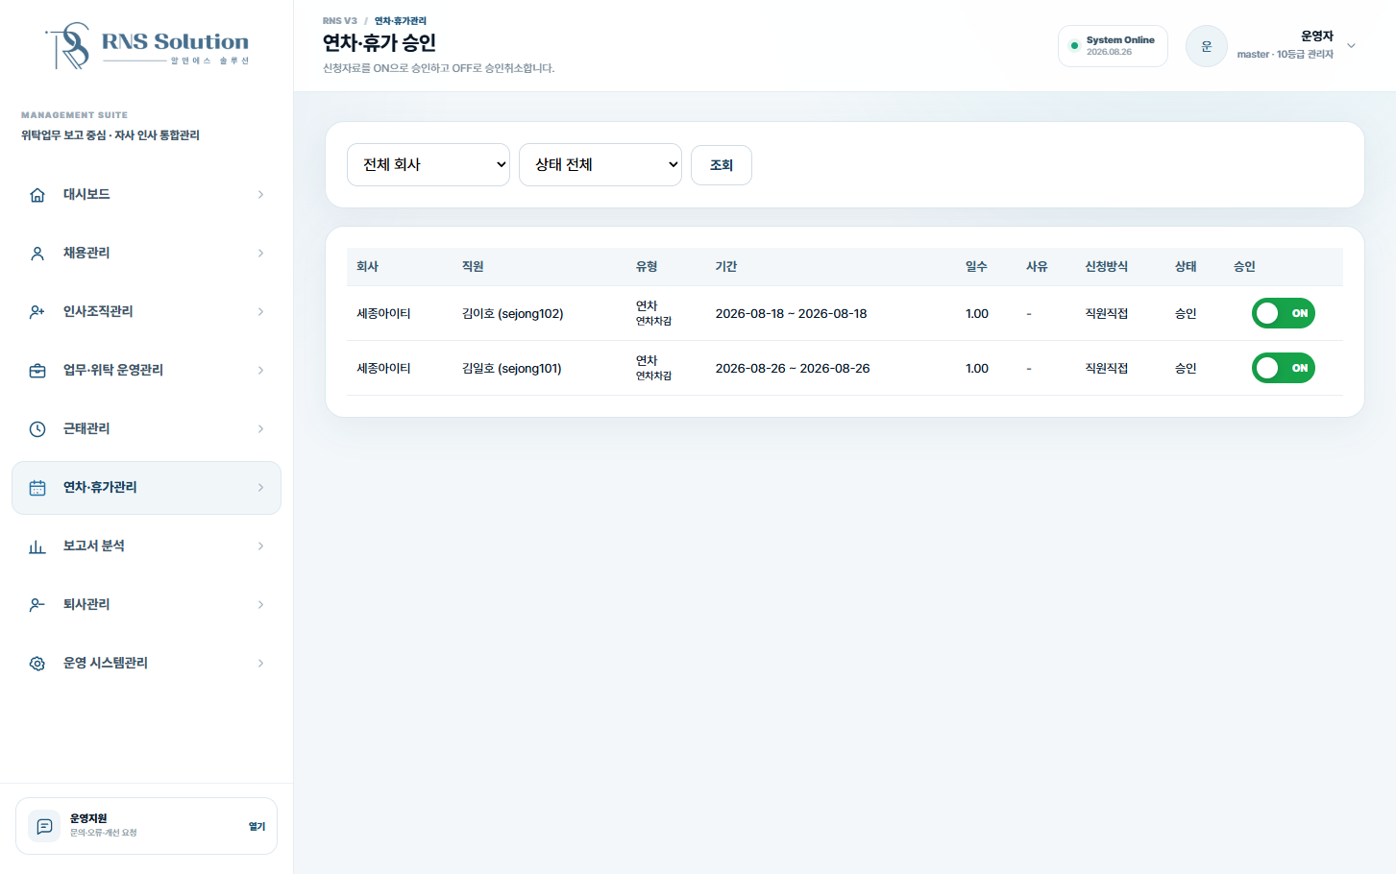This screenshot has width=1396, height=874.
Task: Expand the user account menu chevron
Action: pyautogui.click(x=1351, y=45)
